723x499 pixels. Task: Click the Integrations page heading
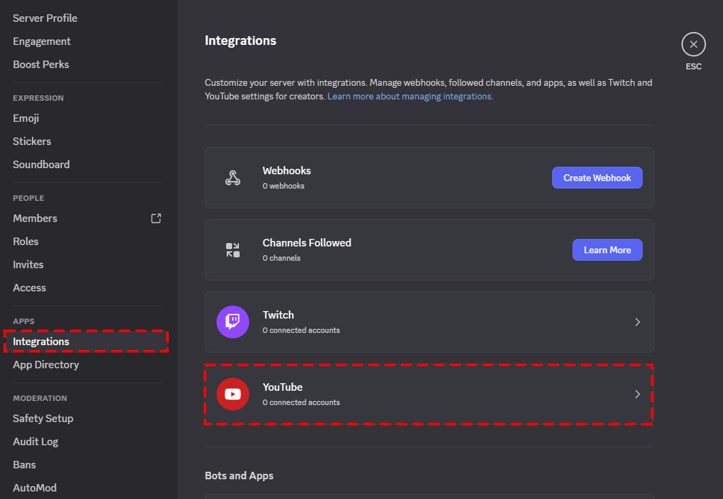[x=240, y=41]
